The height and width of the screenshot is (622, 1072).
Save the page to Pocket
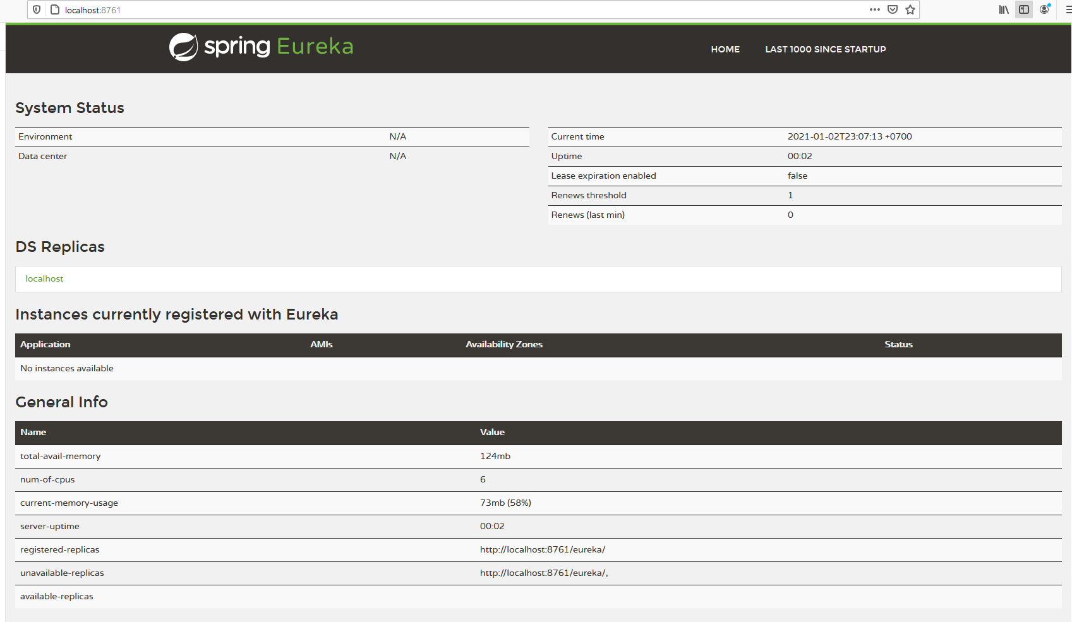click(893, 9)
